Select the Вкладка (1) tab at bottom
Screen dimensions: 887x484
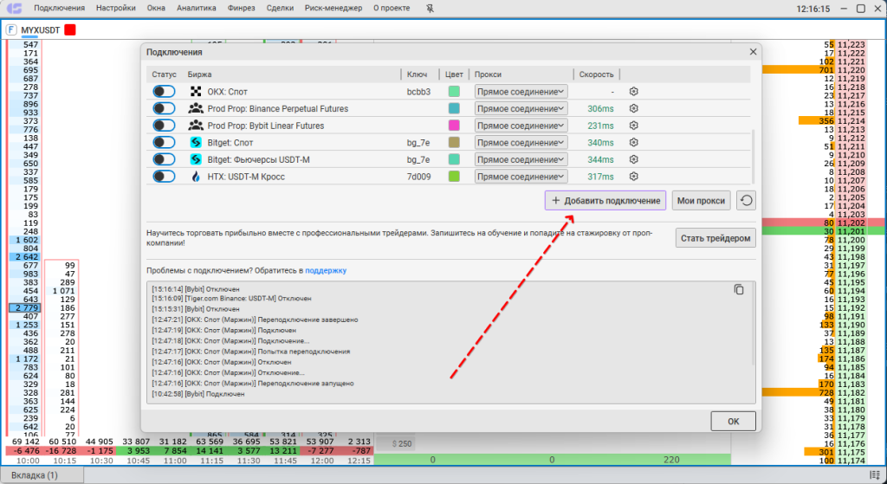tap(35, 475)
